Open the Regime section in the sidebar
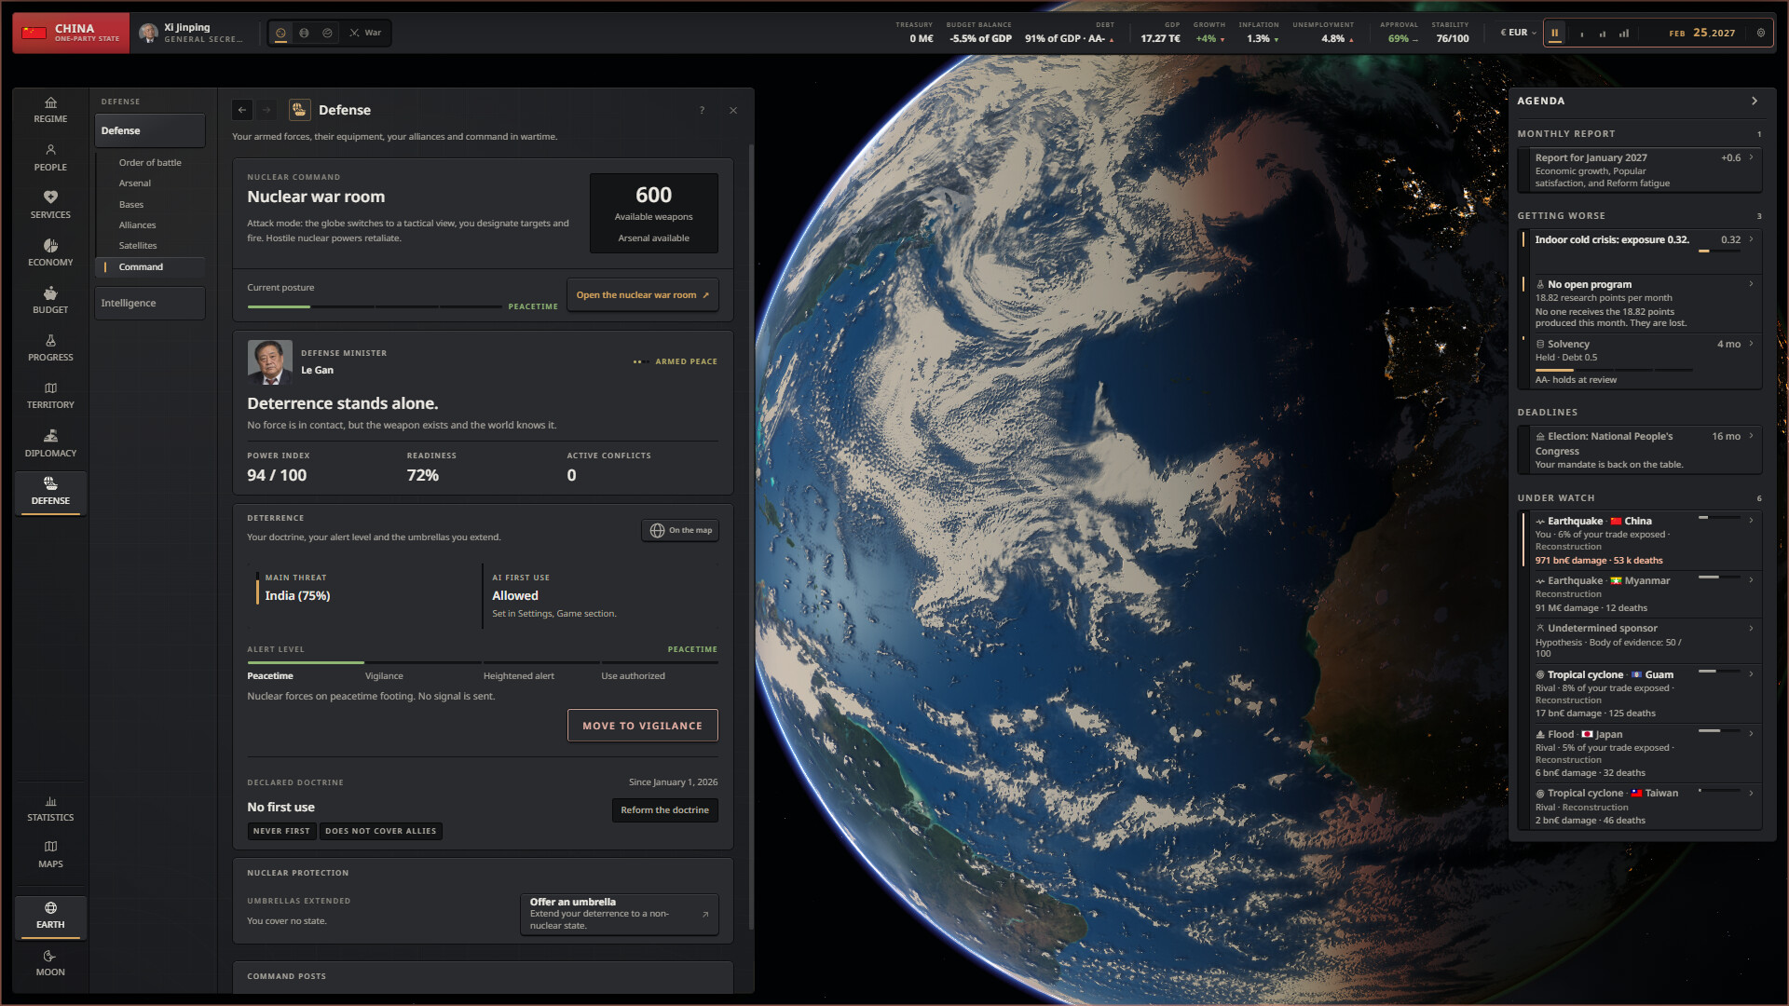Viewport: 1789px width, 1006px height. point(50,110)
